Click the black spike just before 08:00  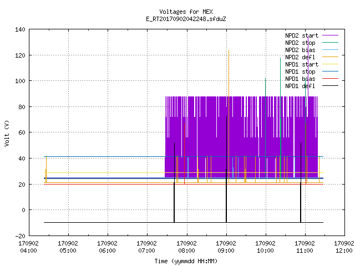pyautogui.click(x=174, y=181)
